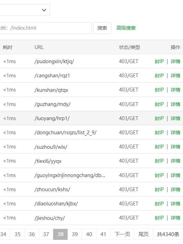
Task: Go to page 37
Action: click(46, 234)
